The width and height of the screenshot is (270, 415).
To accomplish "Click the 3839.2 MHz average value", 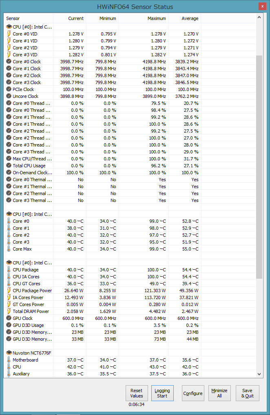I will pos(187,62).
